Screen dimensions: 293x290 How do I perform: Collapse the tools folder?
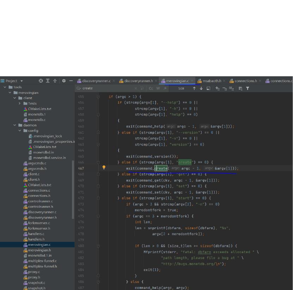(x=5, y=87)
